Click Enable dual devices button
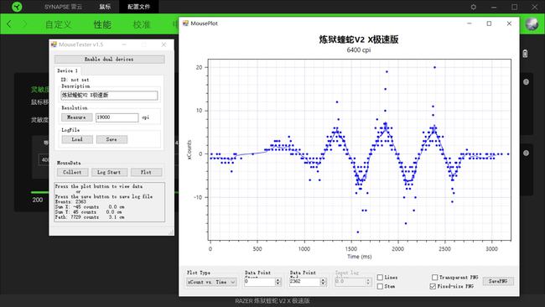This screenshot has width=545, height=307. tap(110, 59)
